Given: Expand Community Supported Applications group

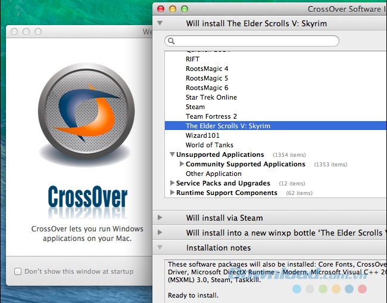Looking at the screenshot, I should tap(182, 163).
